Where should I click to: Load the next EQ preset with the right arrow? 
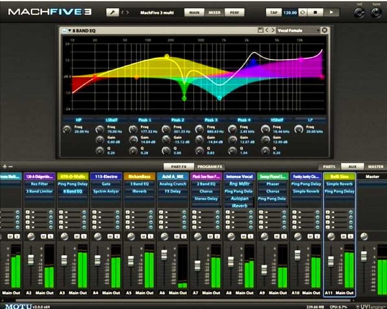click(x=273, y=30)
